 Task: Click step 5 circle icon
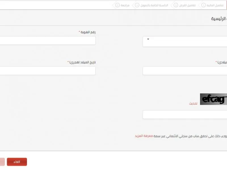pos(117,5)
